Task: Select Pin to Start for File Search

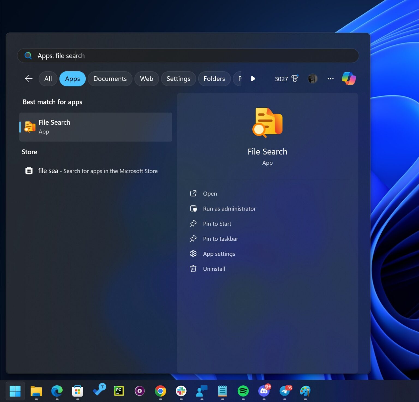Action: pyautogui.click(x=217, y=224)
